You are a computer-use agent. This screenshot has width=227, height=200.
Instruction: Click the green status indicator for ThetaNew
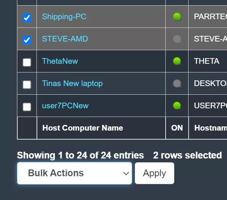click(x=177, y=61)
